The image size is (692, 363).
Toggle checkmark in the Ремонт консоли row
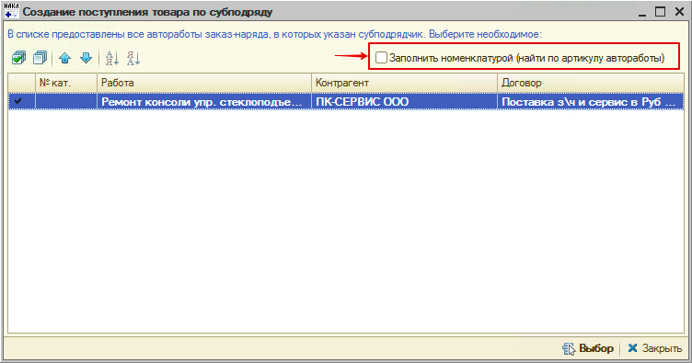coord(18,101)
